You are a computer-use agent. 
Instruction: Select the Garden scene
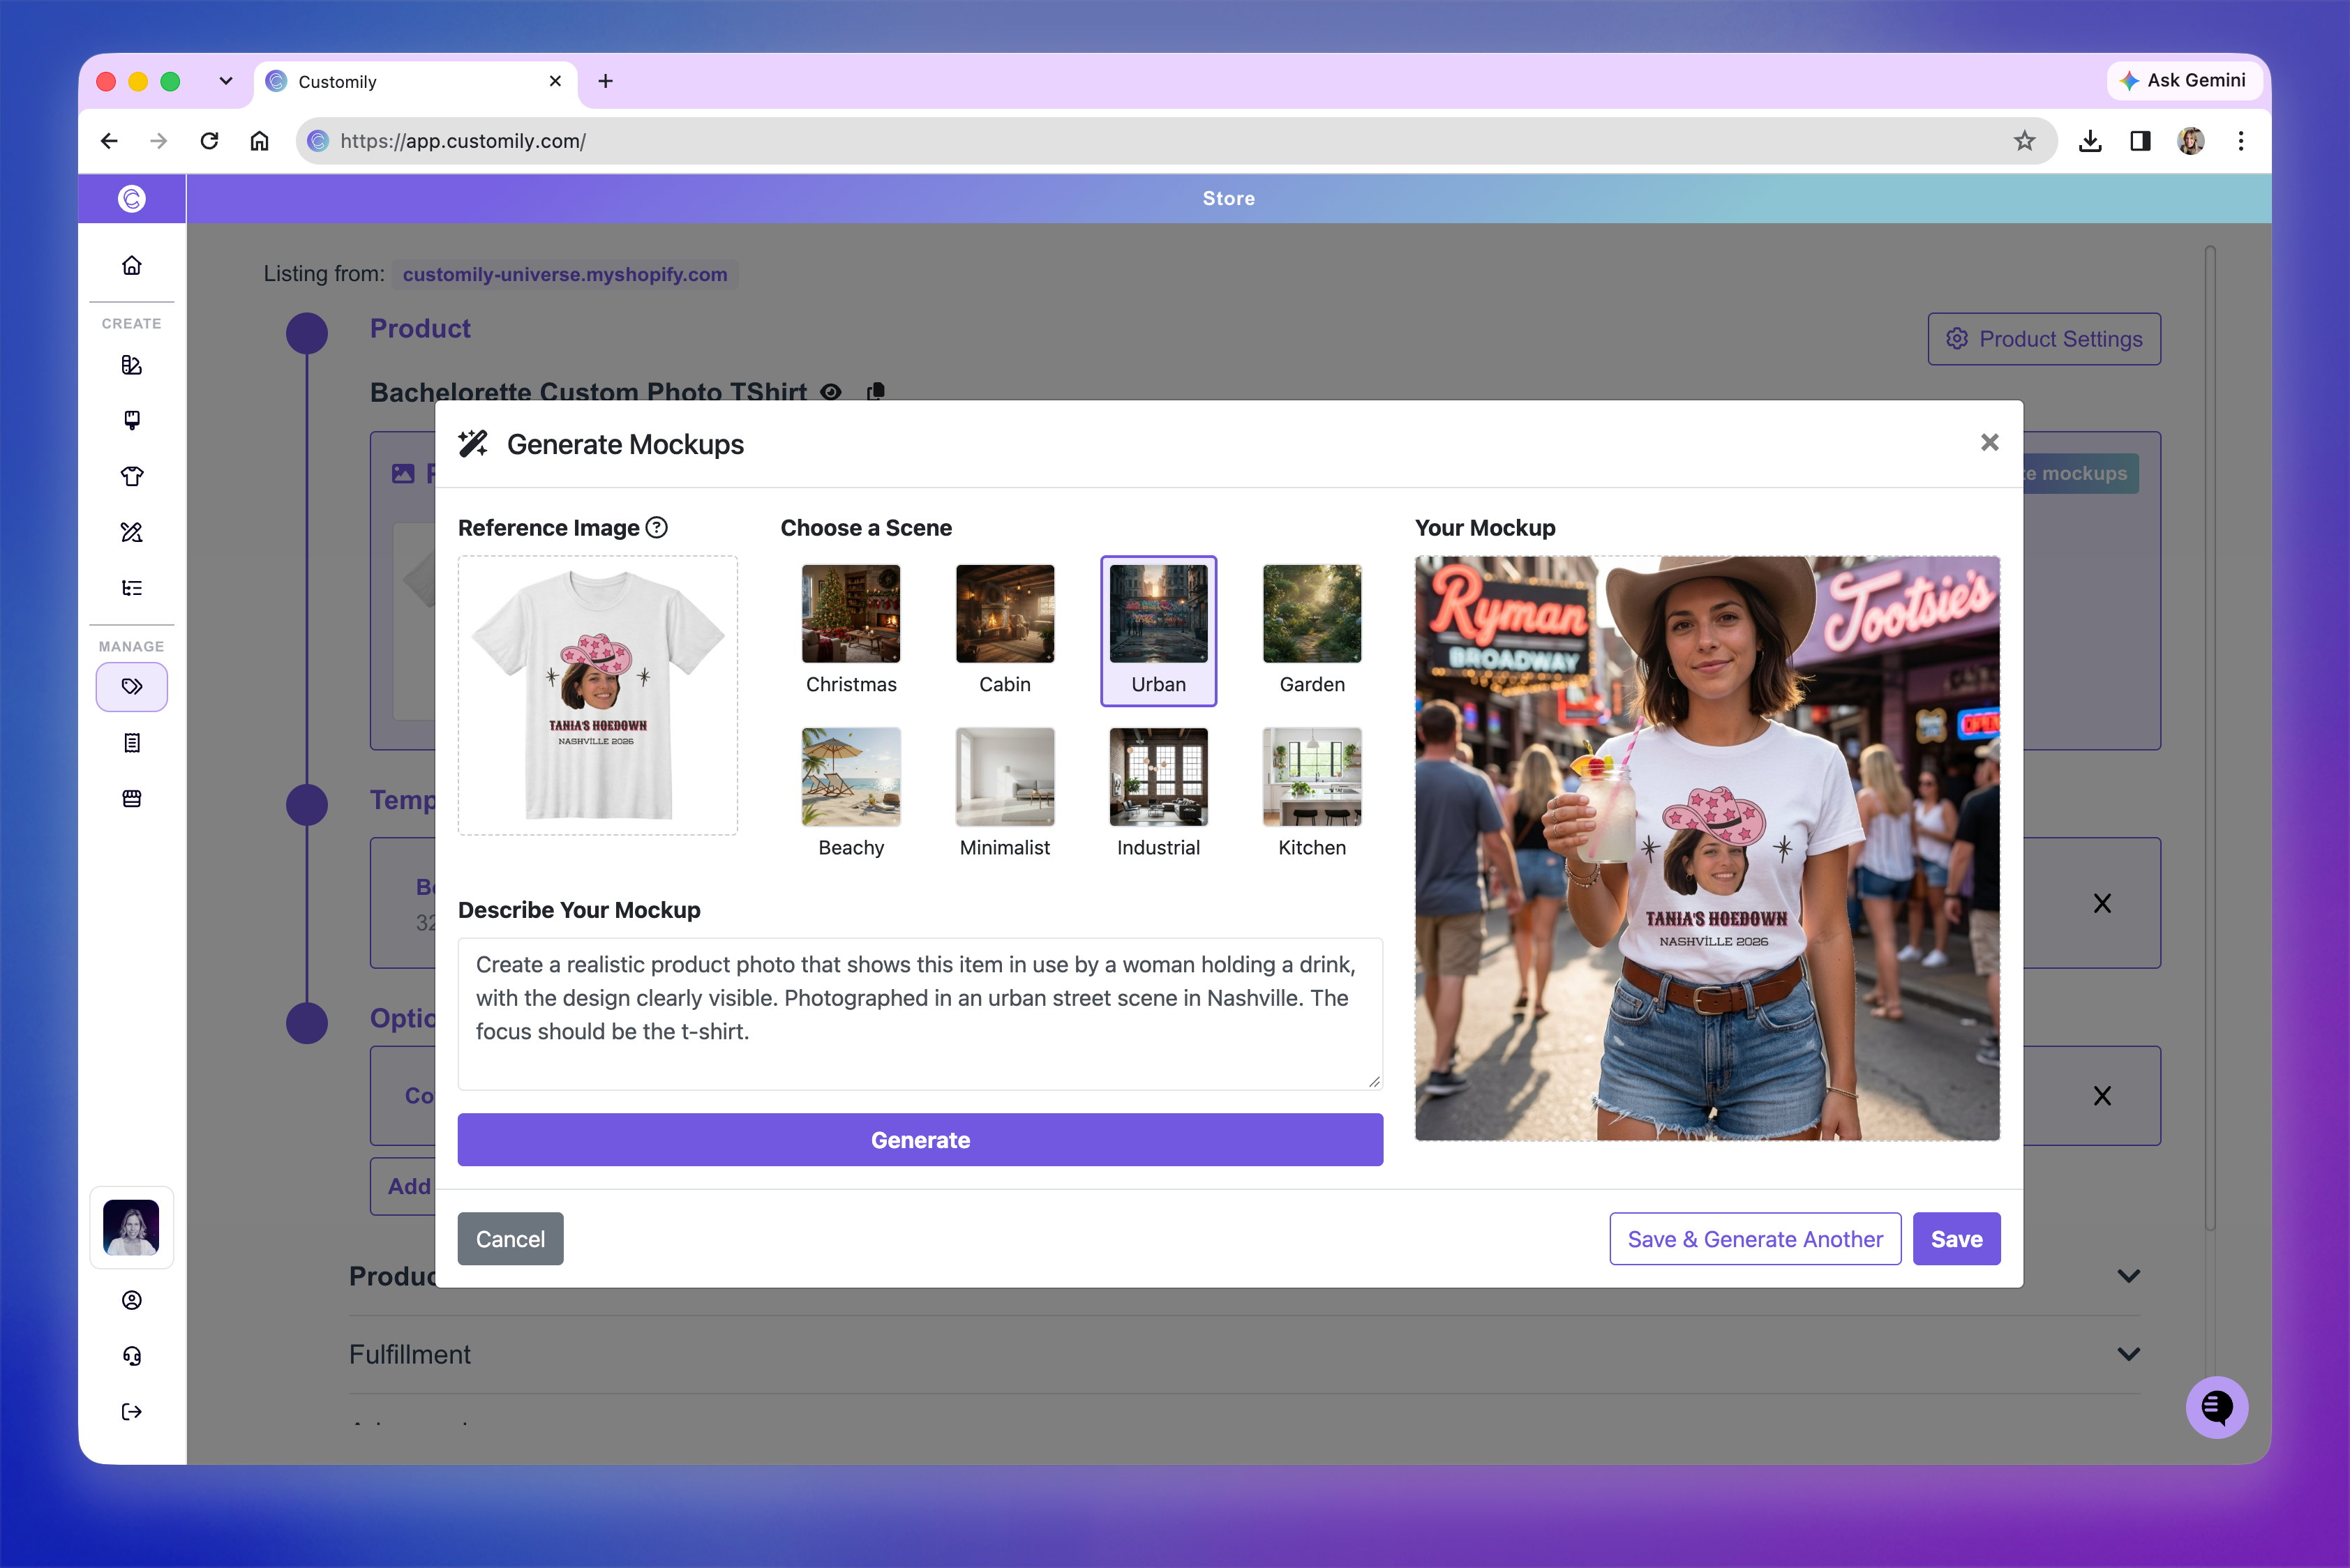pos(1312,630)
